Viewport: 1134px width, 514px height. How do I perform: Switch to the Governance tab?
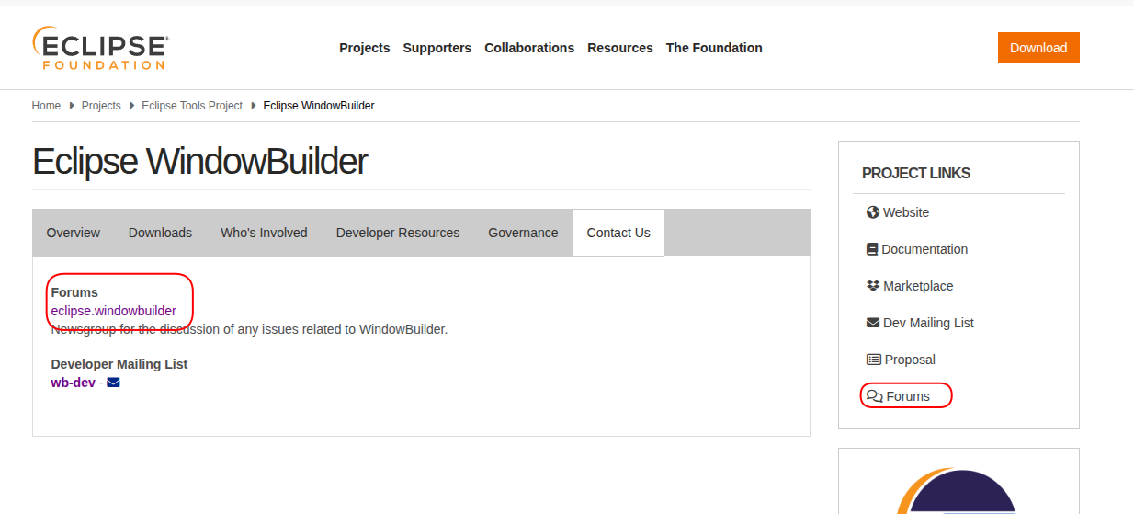[x=523, y=233]
